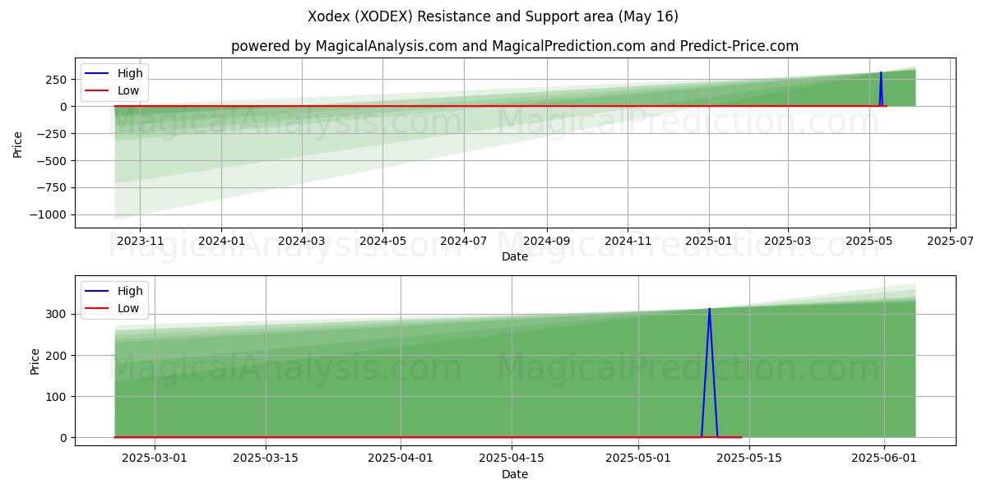Click the '2025-05' date tick label

coord(869,241)
